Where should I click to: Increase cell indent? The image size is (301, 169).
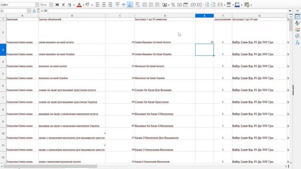pyautogui.click(x=207, y=5)
